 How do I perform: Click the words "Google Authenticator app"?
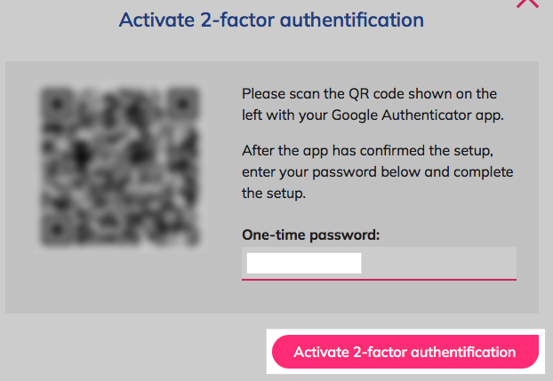pos(417,115)
